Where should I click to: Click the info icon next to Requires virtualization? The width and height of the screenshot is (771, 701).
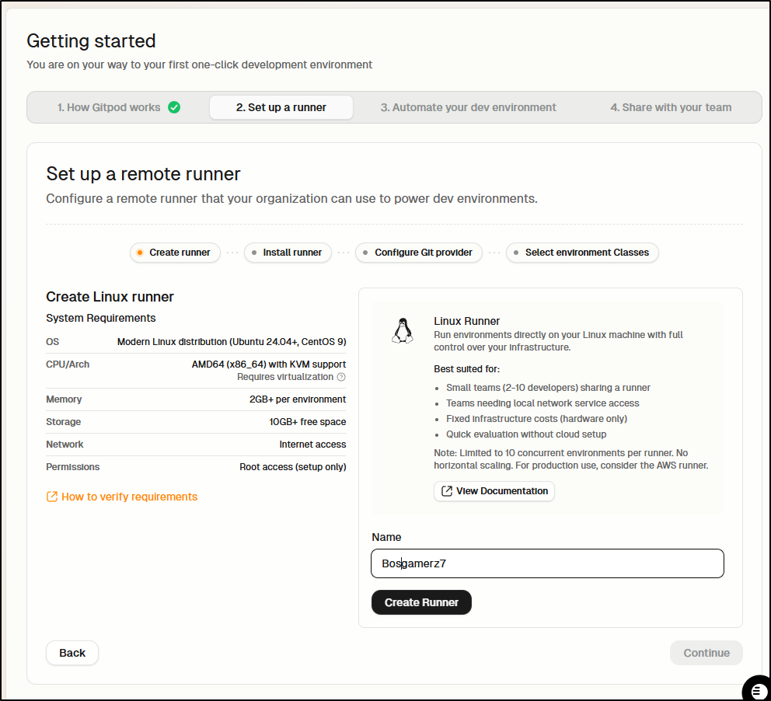pyautogui.click(x=341, y=377)
